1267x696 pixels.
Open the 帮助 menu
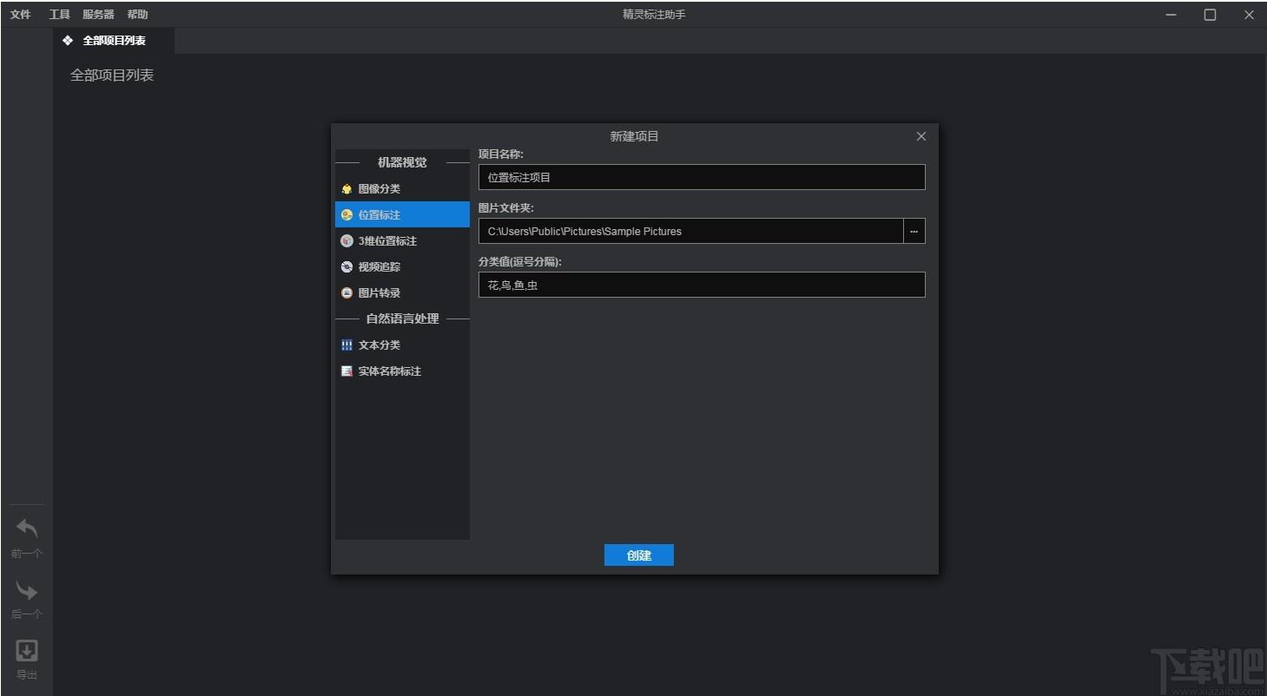tap(137, 15)
